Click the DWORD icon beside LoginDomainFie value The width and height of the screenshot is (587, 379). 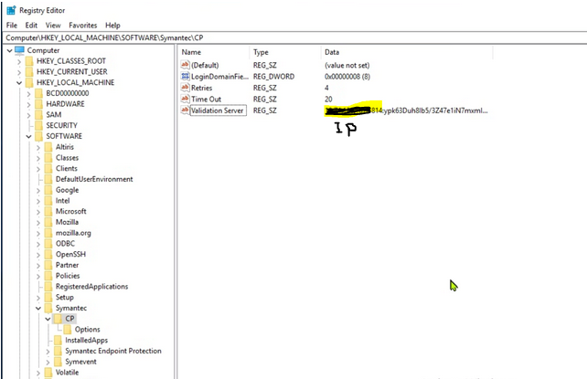coord(185,76)
